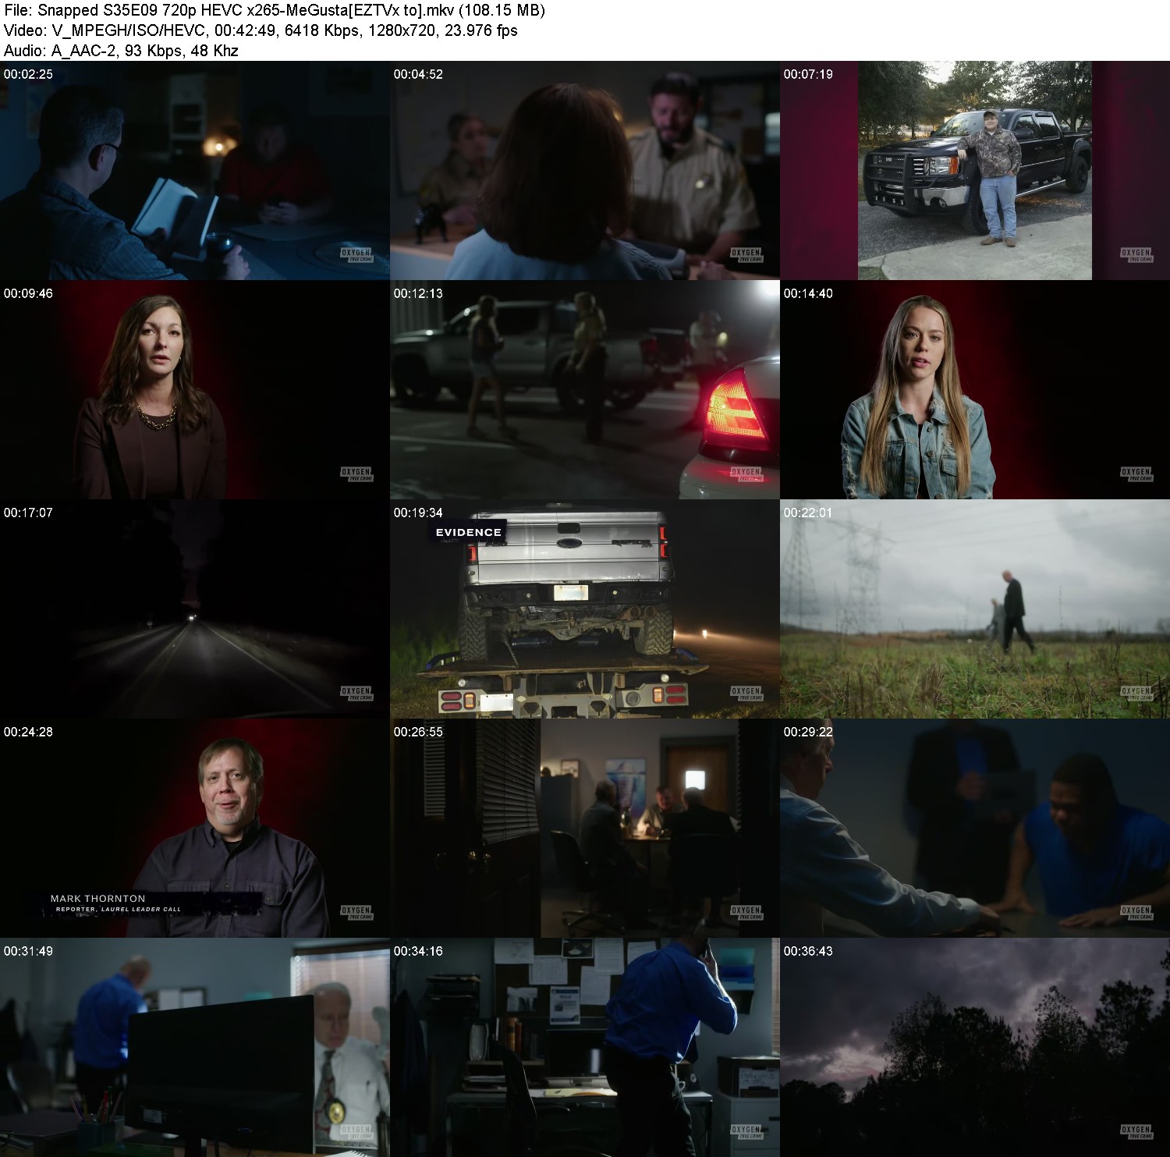The height and width of the screenshot is (1157, 1170).
Task: Click the Video codec info line
Action: [261, 30]
